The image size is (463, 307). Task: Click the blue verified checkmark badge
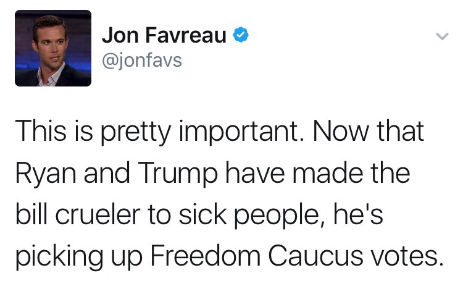241,36
